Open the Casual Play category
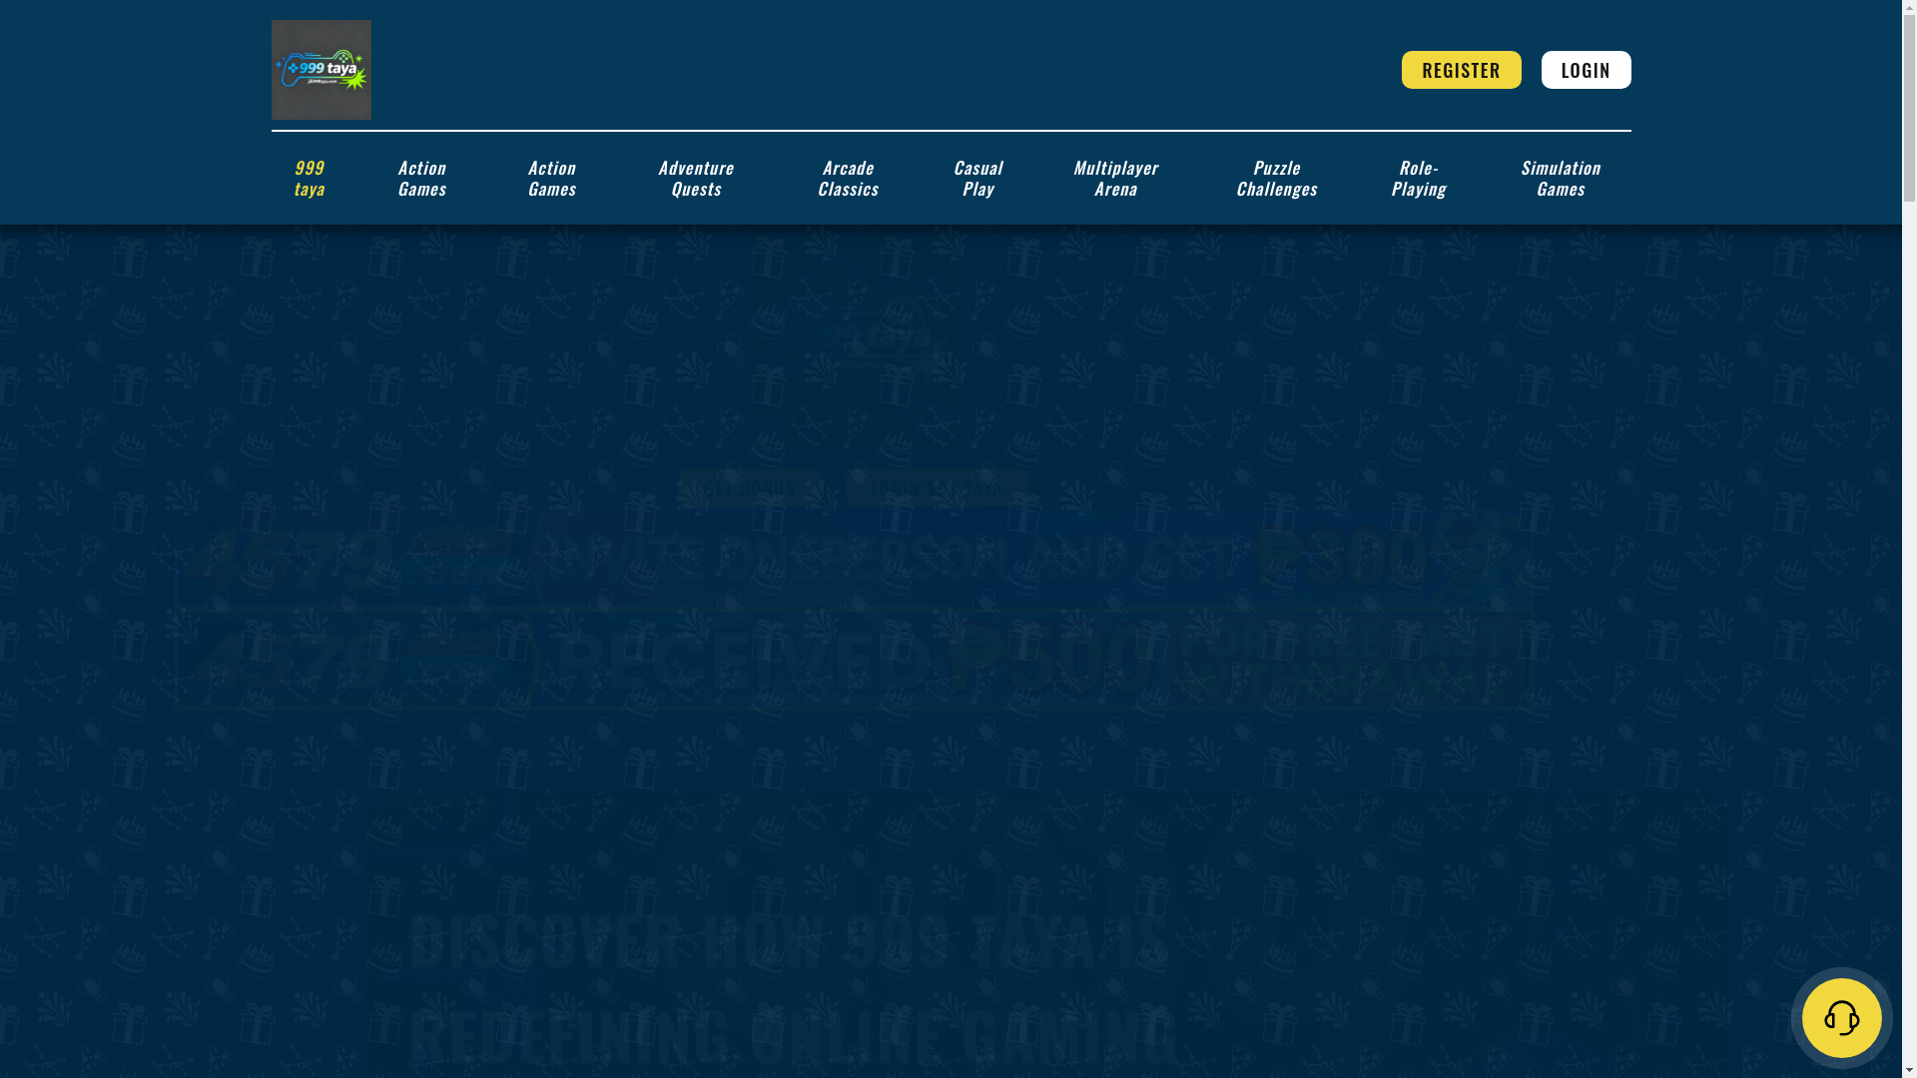Screen dimensions: 1917x1078 (x=977, y=178)
